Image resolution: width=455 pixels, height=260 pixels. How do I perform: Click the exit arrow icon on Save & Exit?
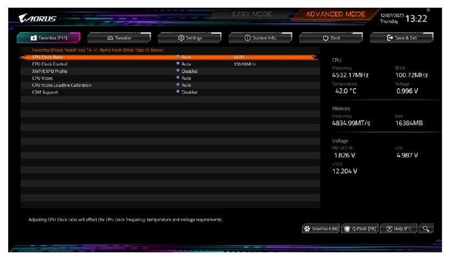(x=390, y=38)
